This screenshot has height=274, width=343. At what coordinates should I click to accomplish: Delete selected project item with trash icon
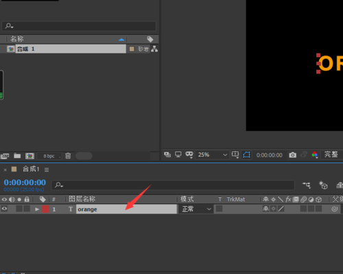tap(68, 156)
